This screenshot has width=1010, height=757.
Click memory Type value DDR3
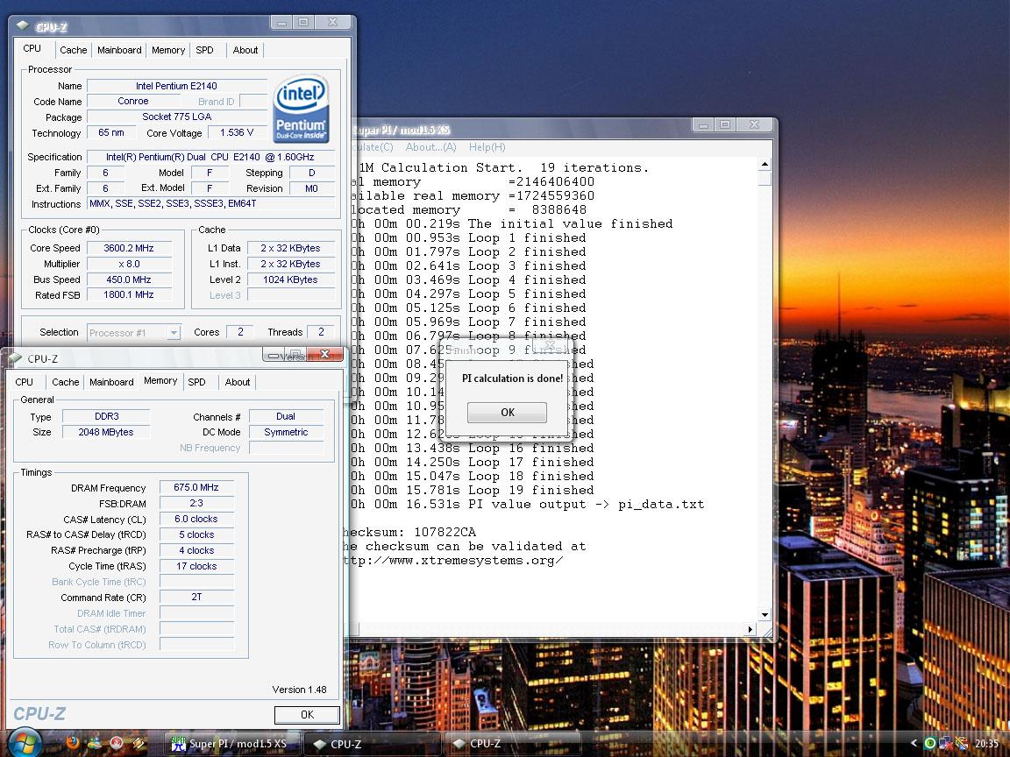click(x=106, y=416)
